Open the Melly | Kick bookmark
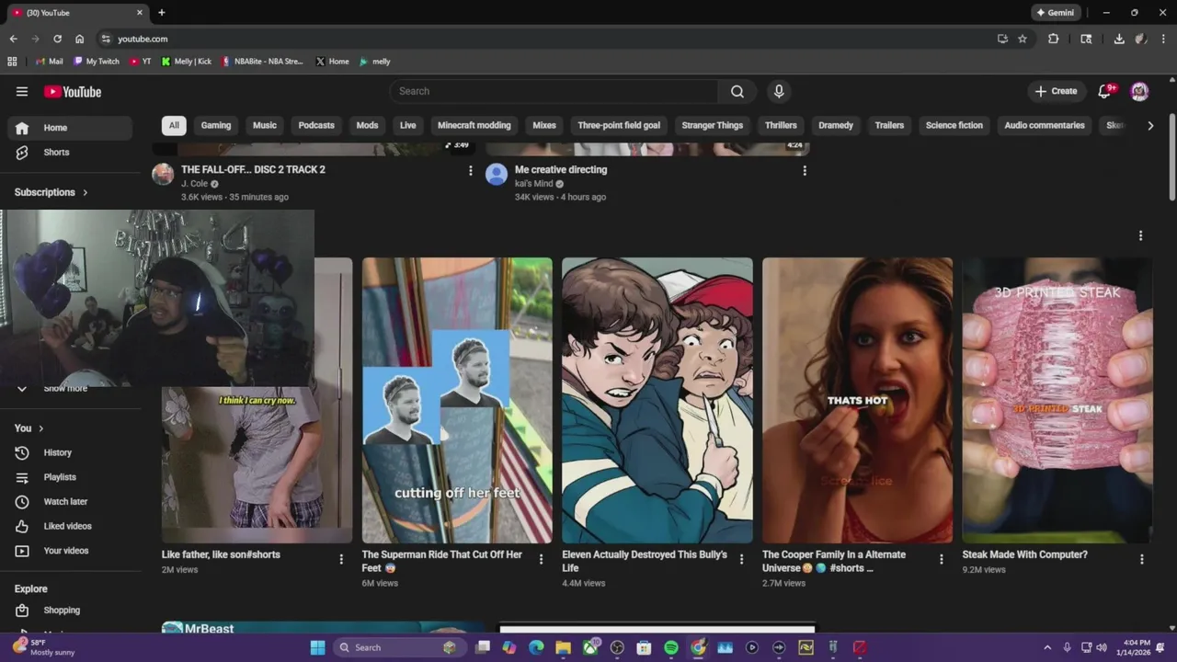This screenshot has width=1177, height=662. pyautogui.click(x=187, y=62)
